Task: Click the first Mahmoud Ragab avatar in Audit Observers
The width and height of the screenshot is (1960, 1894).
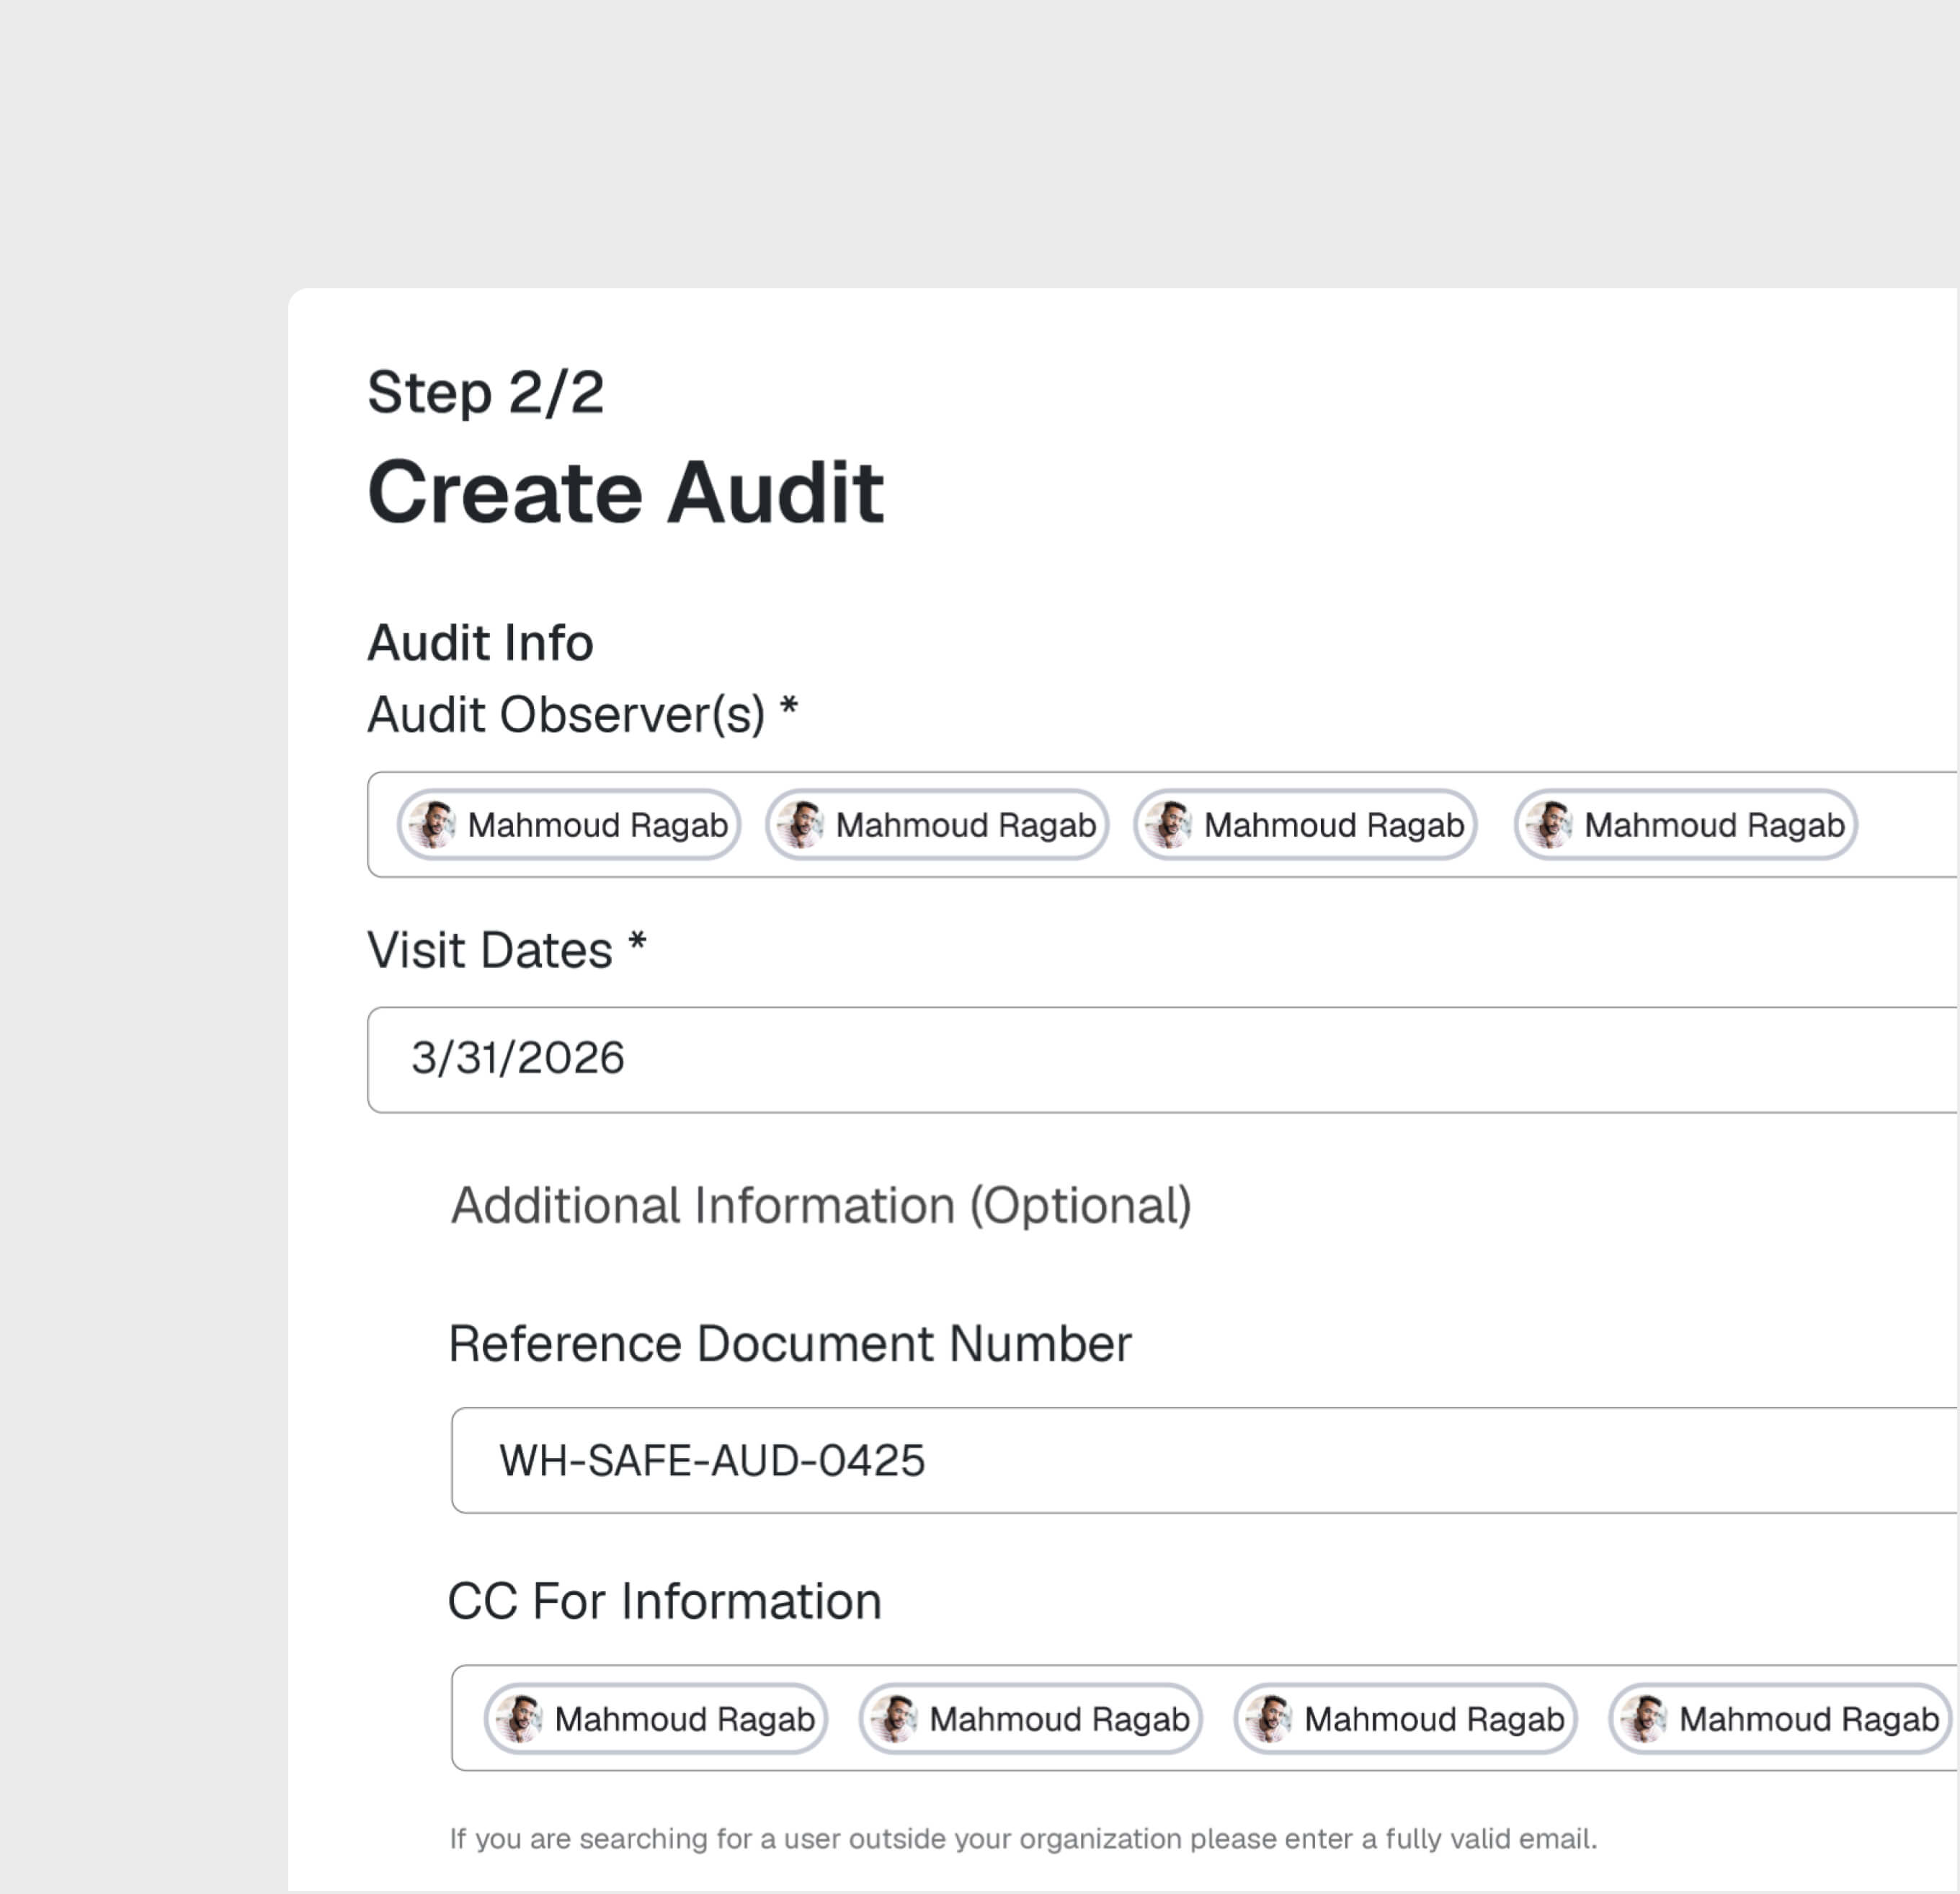Action: [x=434, y=825]
